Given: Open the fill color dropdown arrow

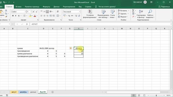Looking at the screenshot, I should pyautogui.click(x=32, y=16).
